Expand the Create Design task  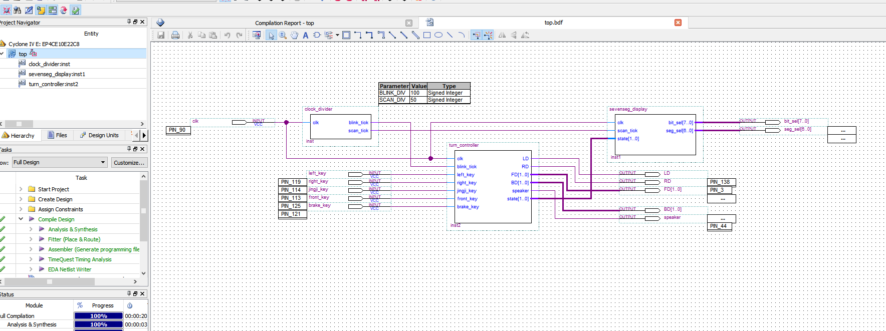21,199
